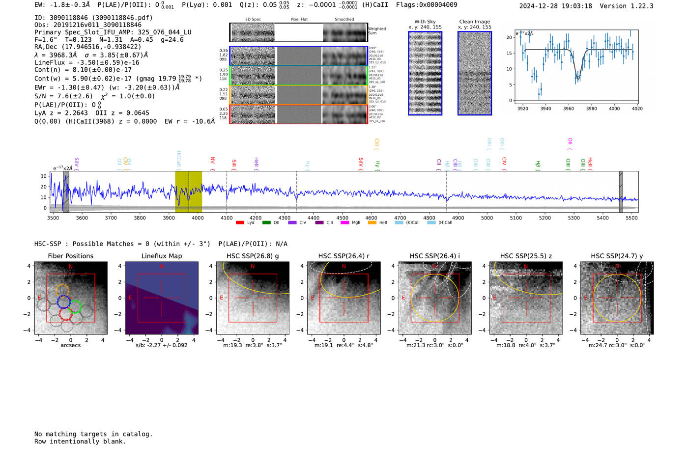Click the dark purple CIII legend swatch
The width and height of the screenshot is (688, 468).
[x=319, y=222]
